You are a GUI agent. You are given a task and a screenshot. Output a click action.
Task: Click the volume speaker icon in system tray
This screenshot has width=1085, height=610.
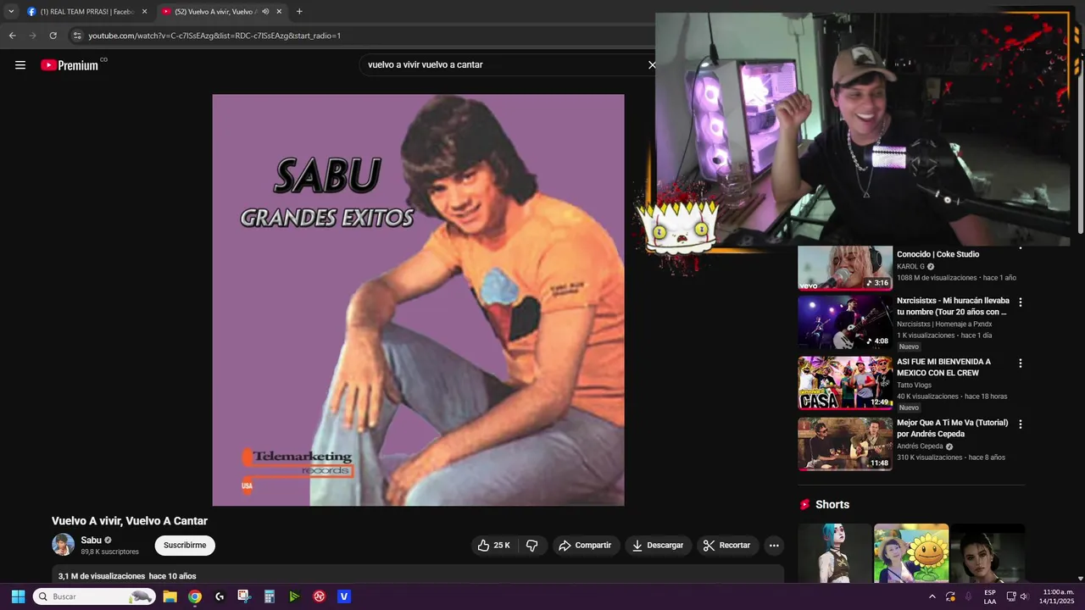pos(1024,596)
